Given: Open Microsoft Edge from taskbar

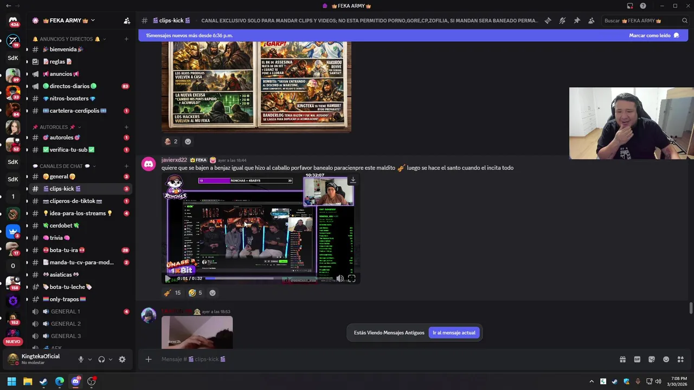Looking at the screenshot, I should [x=60, y=381].
